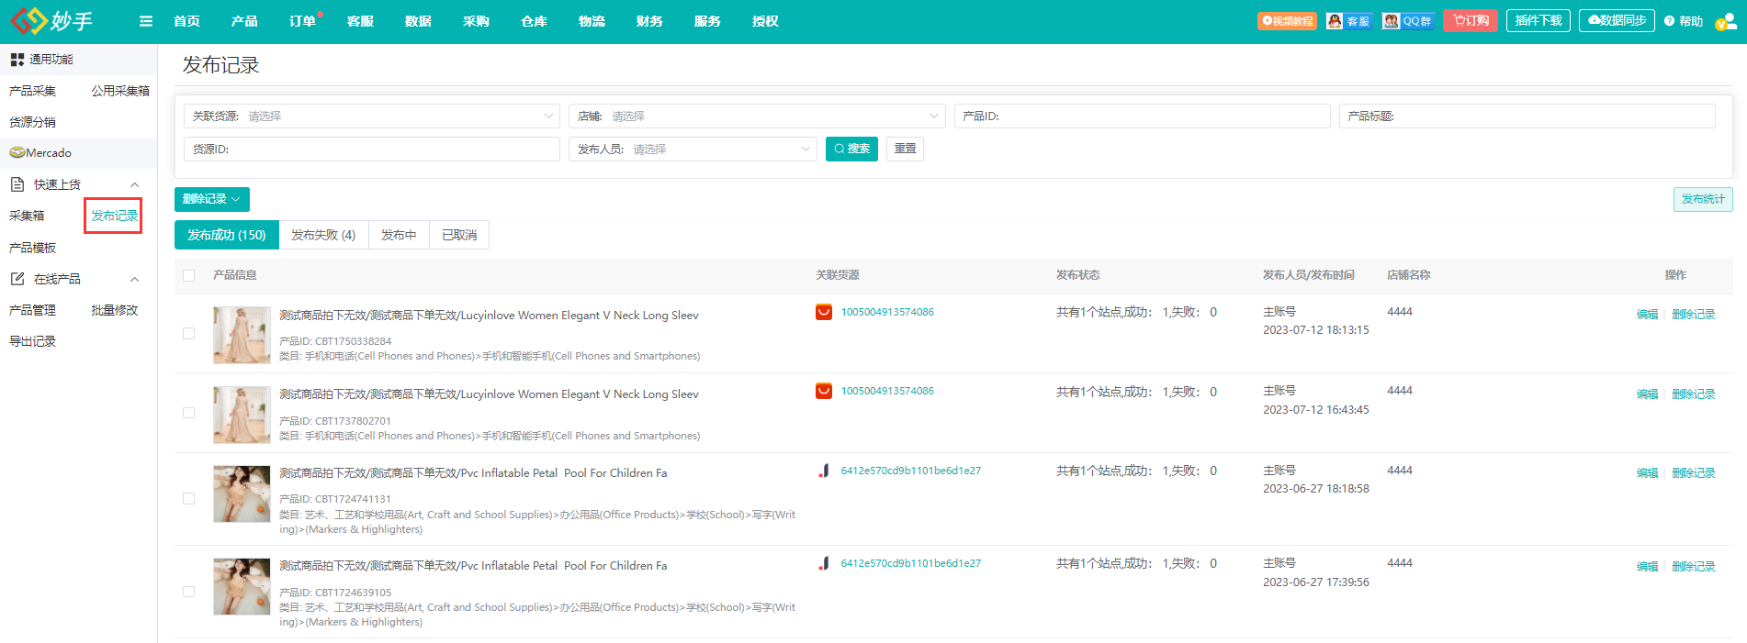Open the 关联货源 dropdown
The image size is (1747, 643).
[x=372, y=116]
